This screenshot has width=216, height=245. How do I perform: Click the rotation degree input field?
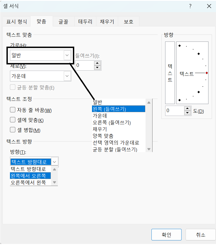[x=175, y=111]
